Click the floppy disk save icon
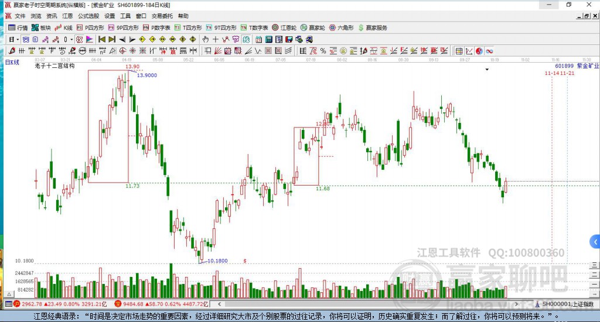The height and width of the screenshot is (322, 600). [289, 39]
